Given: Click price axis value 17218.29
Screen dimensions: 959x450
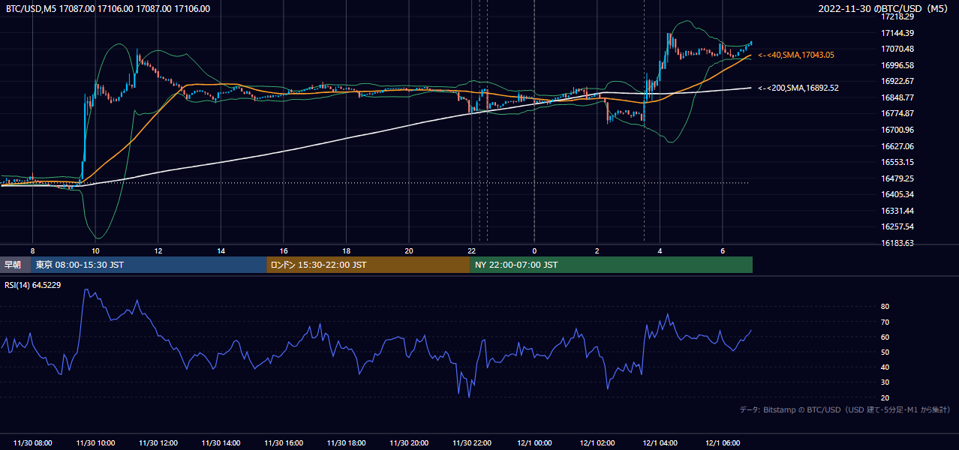Looking at the screenshot, I should pyautogui.click(x=897, y=16).
